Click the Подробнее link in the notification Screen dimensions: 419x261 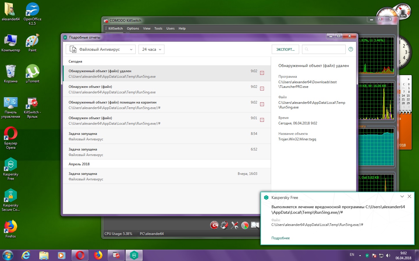point(280,238)
